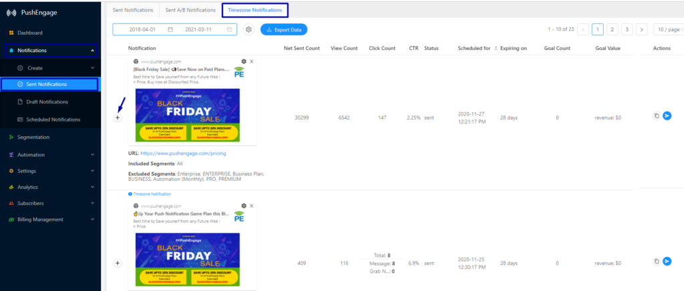Resend the 2020-11-25 notification

[667, 262]
